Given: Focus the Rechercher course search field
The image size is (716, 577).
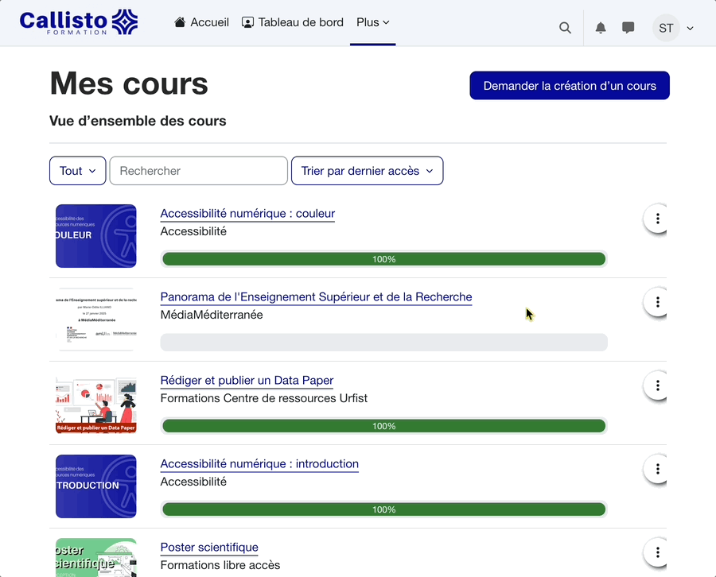Looking at the screenshot, I should click(199, 171).
